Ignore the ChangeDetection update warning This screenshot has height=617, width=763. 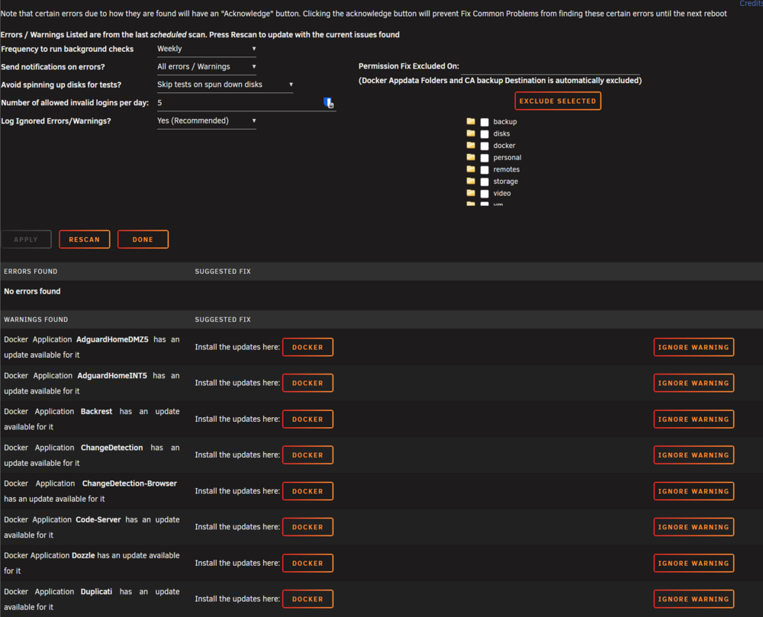pos(694,455)
